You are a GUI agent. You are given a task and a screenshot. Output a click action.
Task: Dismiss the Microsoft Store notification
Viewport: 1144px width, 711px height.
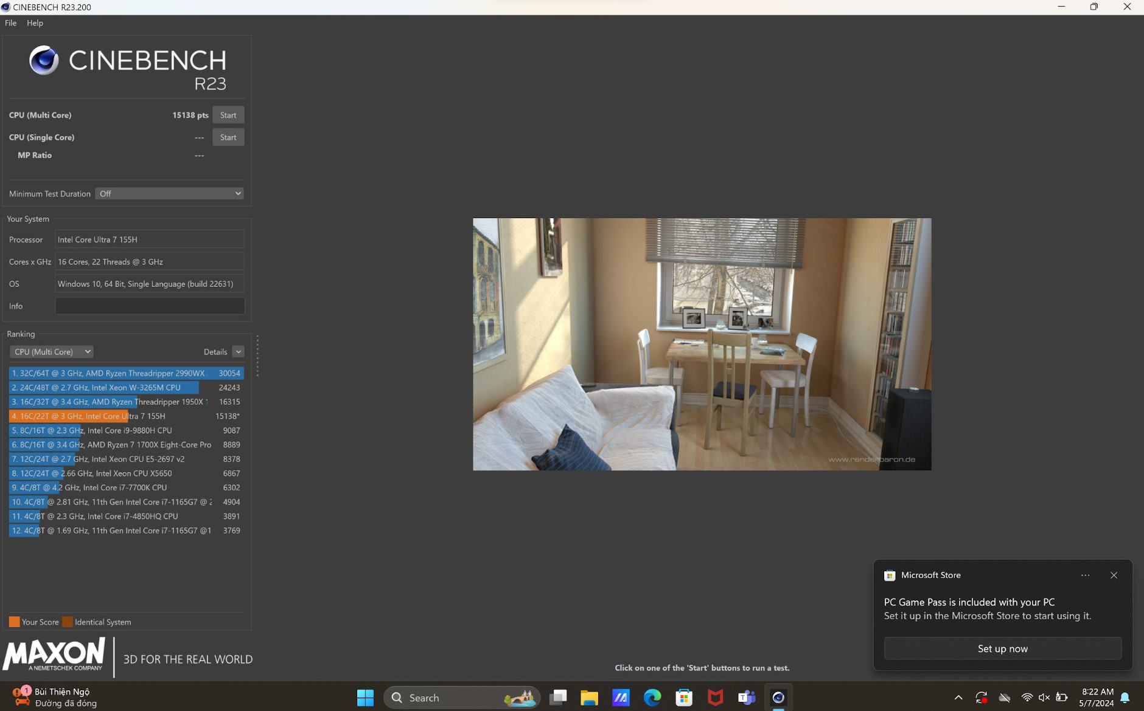click(1114, 575)
